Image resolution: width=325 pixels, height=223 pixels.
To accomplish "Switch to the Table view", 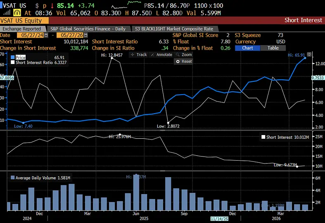I will pos(273,48).
